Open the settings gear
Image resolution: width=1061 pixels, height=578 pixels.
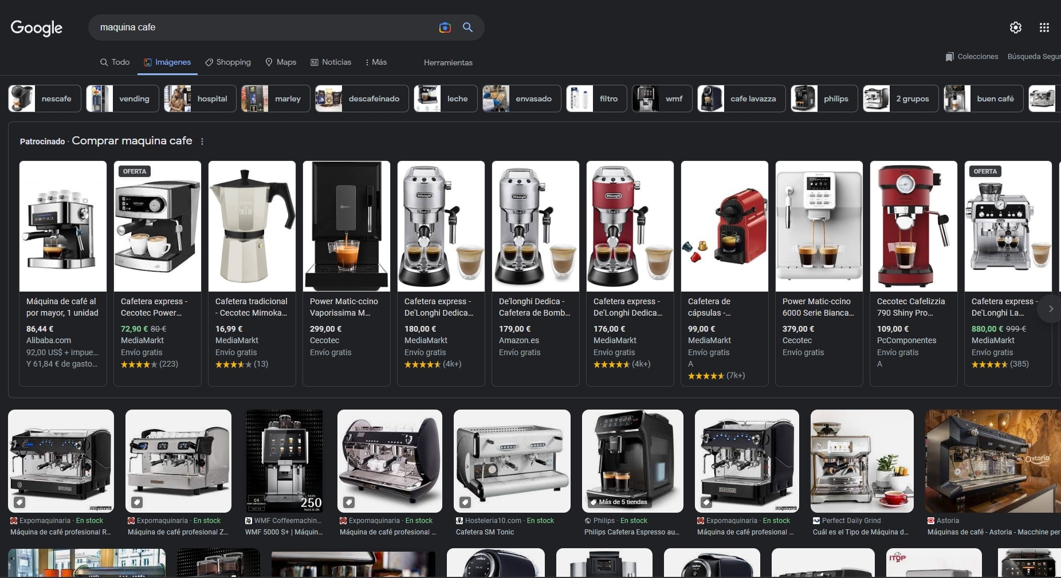coord(1016,27)
